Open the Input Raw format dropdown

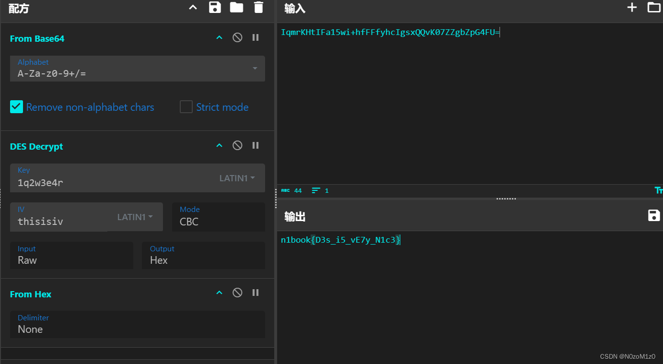coord(71,256)
